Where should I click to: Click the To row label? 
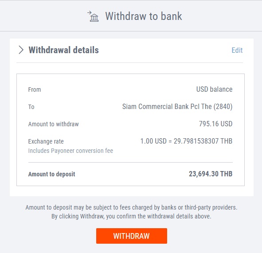point(31,107)
